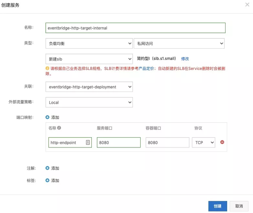Open the 私网访问 access dropdown
The image size is (253, 213).
click(179, 43)
